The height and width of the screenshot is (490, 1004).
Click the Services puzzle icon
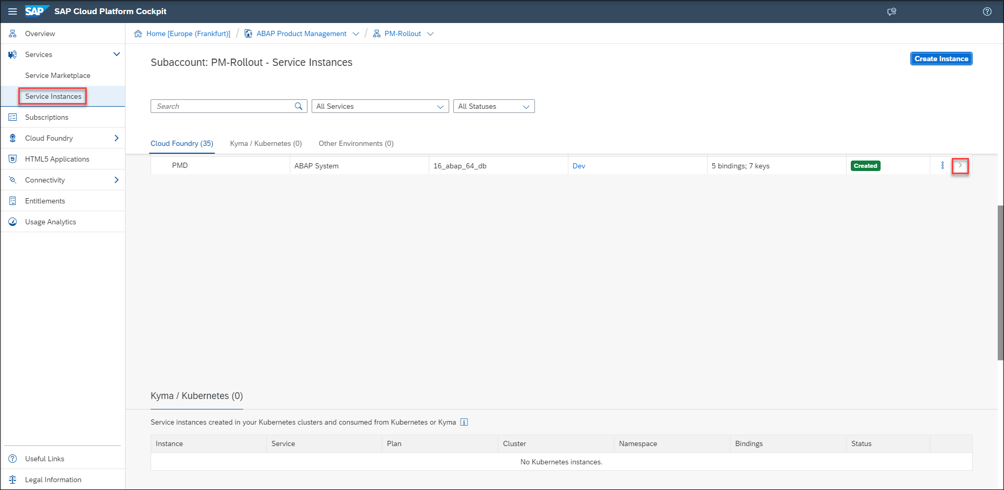[13, 54]
